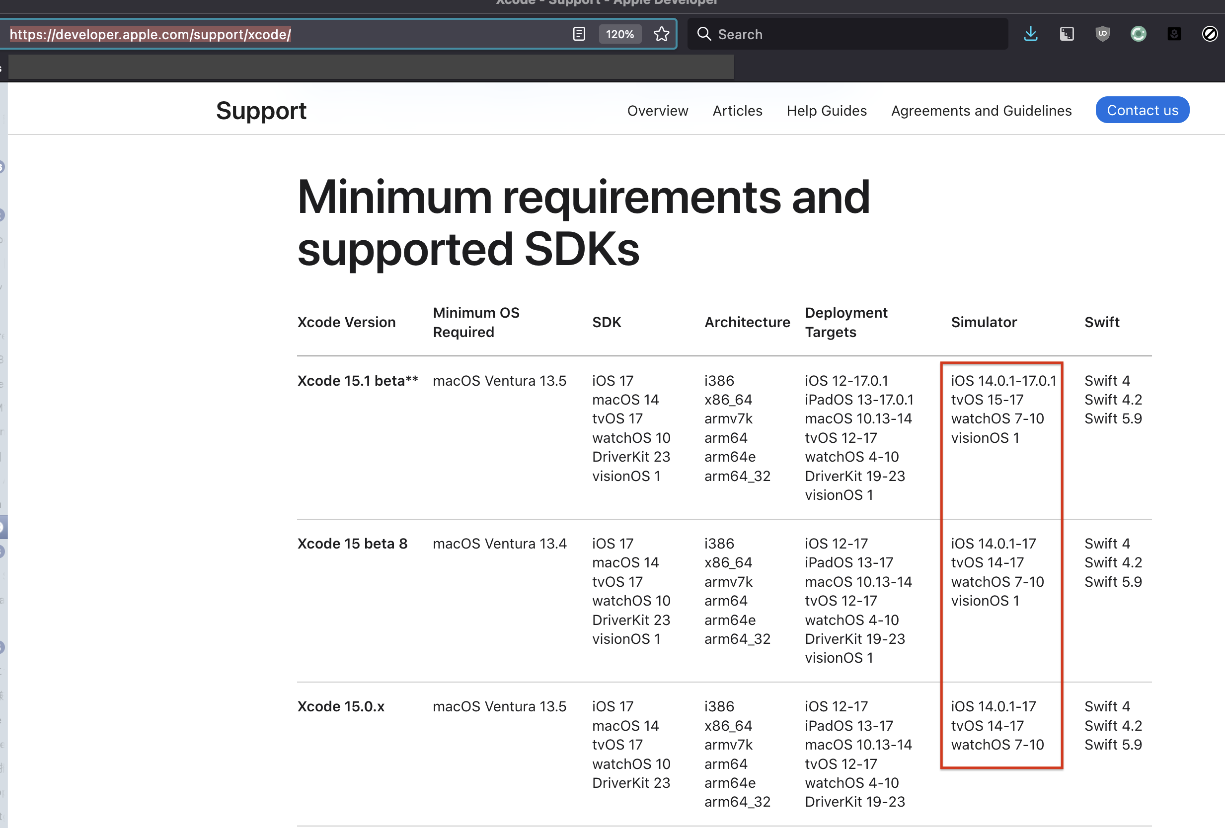
Task: Bookmark this page with star icon
Action: 662,34
